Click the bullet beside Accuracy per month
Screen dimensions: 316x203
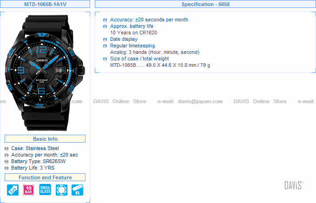tap(7, 155)
